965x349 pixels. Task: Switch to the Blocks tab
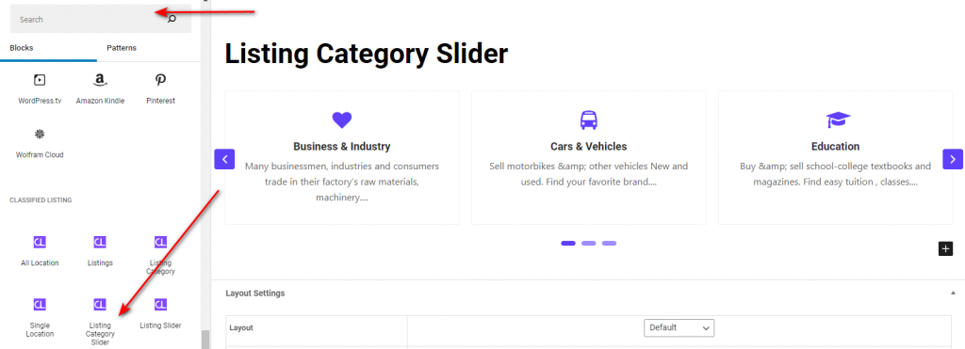click(x=22, y=48)
